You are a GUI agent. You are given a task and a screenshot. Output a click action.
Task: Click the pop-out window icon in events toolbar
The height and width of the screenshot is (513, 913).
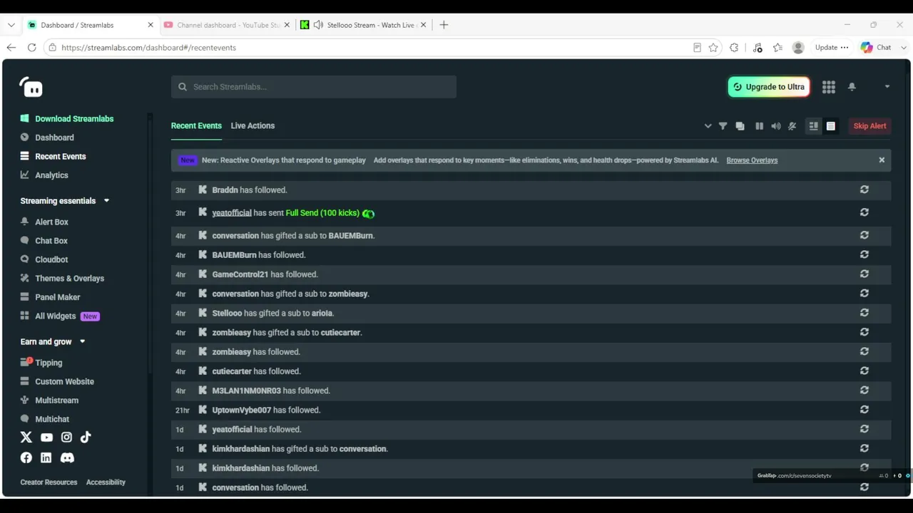740,126
